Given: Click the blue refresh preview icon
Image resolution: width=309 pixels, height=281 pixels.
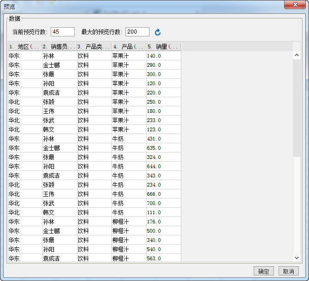Looking at the screenshot, I should pos(158,32).
